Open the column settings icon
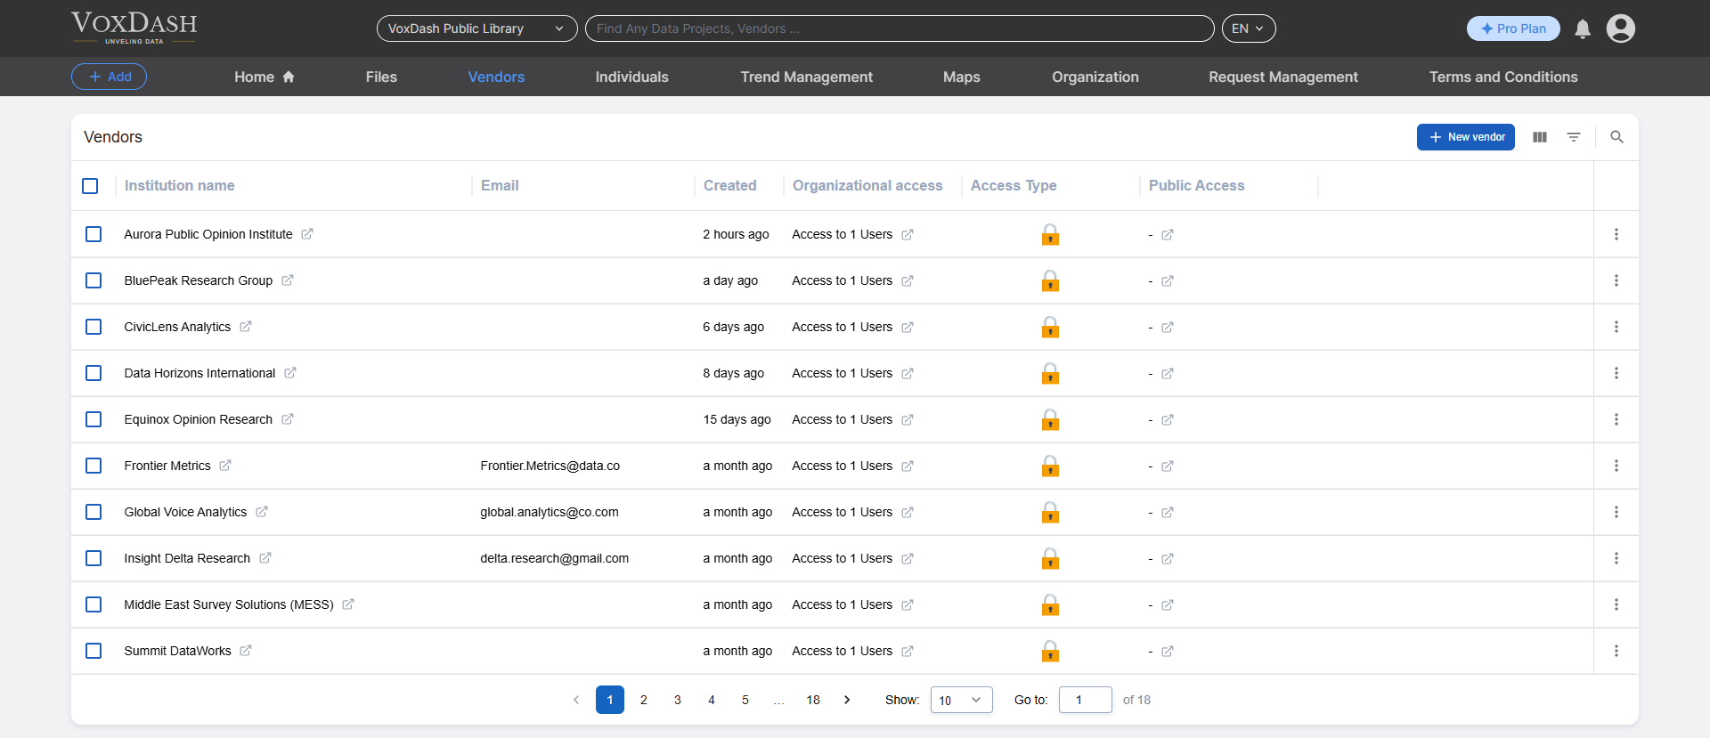This screenshot has height=738, width=1710. pyautogui.click(x=1540, y=137)
